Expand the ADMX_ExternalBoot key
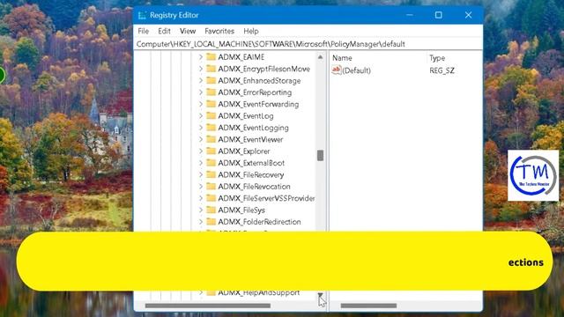The width and height of the screenshot is (564, 317). pyautogui.click(x=201, y=163)
